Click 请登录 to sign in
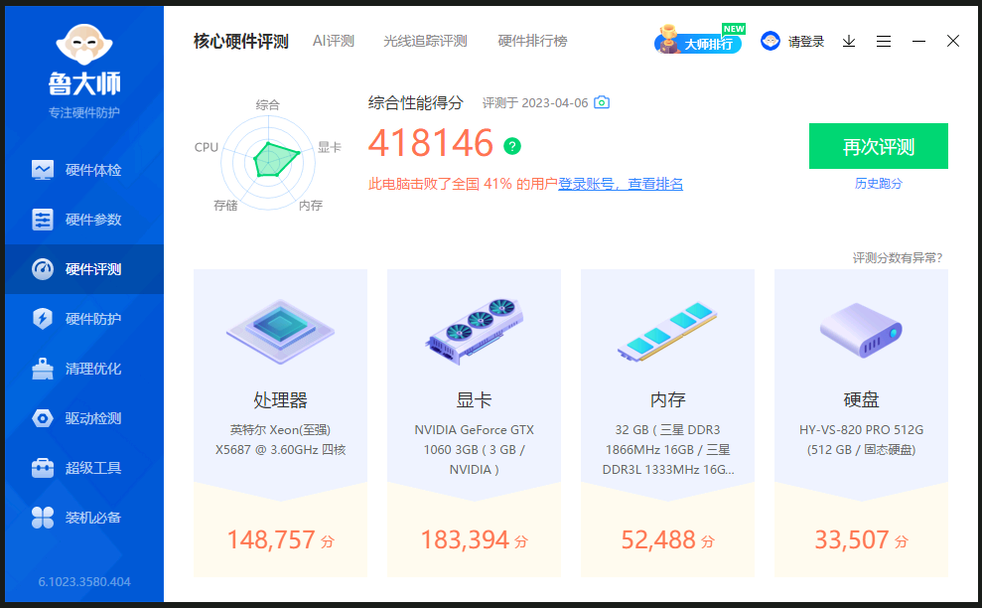Screen dimensions: 982x608 (806, 42)
